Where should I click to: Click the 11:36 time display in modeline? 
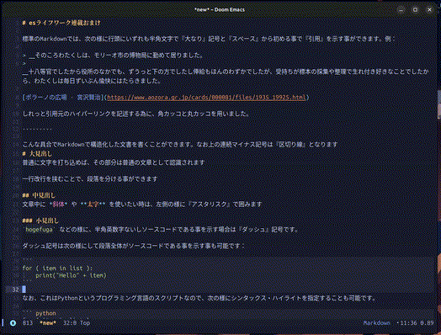coord(408,323)
